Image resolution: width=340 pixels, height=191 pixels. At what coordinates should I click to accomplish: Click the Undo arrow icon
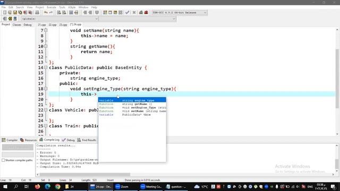46,13
